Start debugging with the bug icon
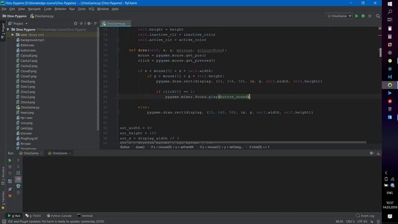The height and width of the screenshot is (224, 398). pyautogui.click(x=363, y=16)
